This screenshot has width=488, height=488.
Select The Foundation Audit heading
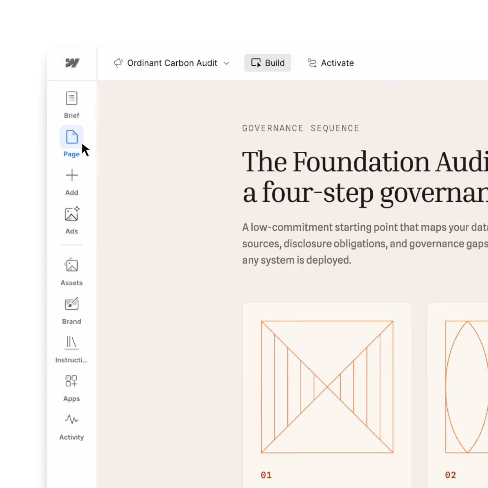coord(365,177)
